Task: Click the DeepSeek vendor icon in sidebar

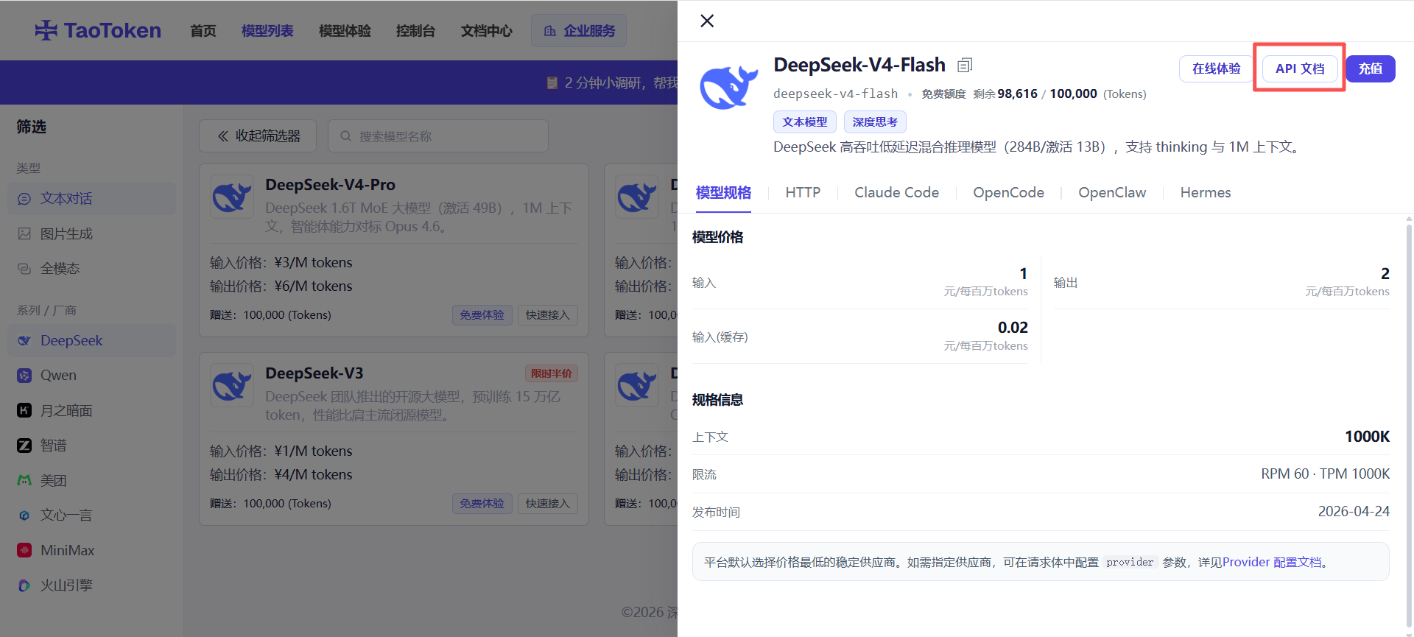Action: click(24, 340)
